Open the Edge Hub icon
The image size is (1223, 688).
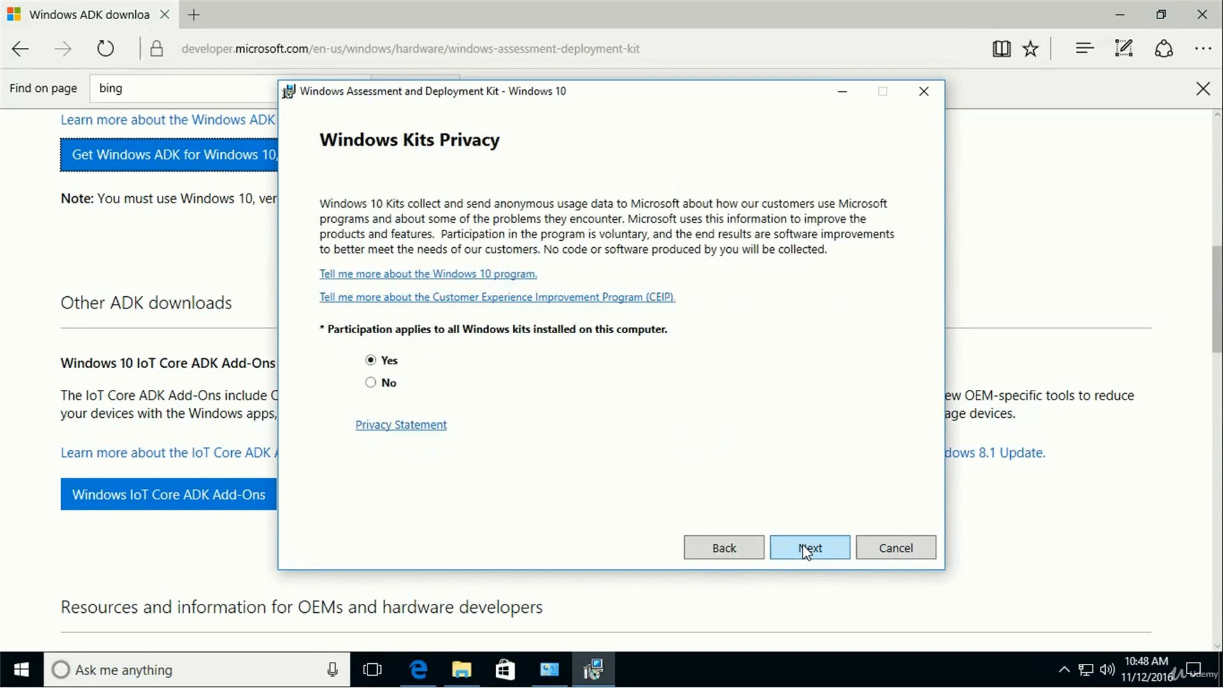(1084, 48)
